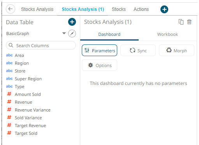The width and height of the screenshot is (199, 145).
Task: Click the abc icon beside Area
Action: [9, 55]
